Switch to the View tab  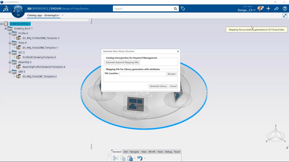144,152
